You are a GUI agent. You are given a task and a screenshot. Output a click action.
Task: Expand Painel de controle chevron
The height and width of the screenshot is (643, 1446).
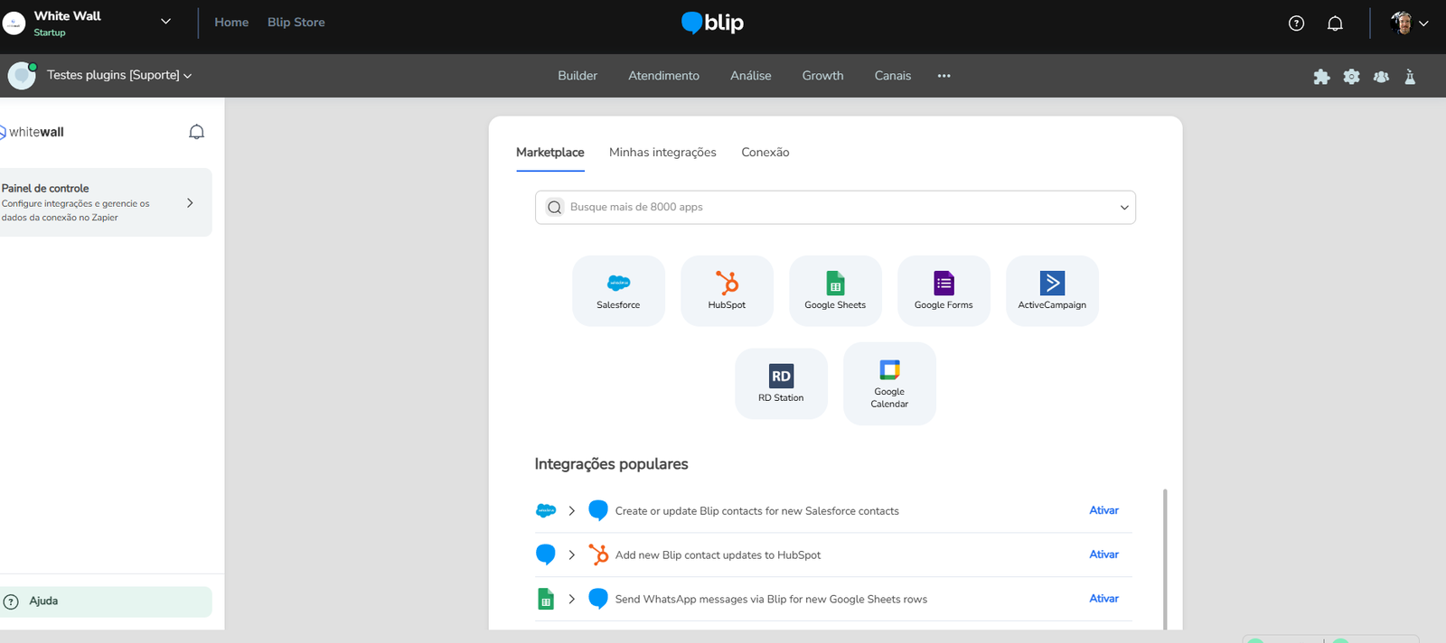190,203
